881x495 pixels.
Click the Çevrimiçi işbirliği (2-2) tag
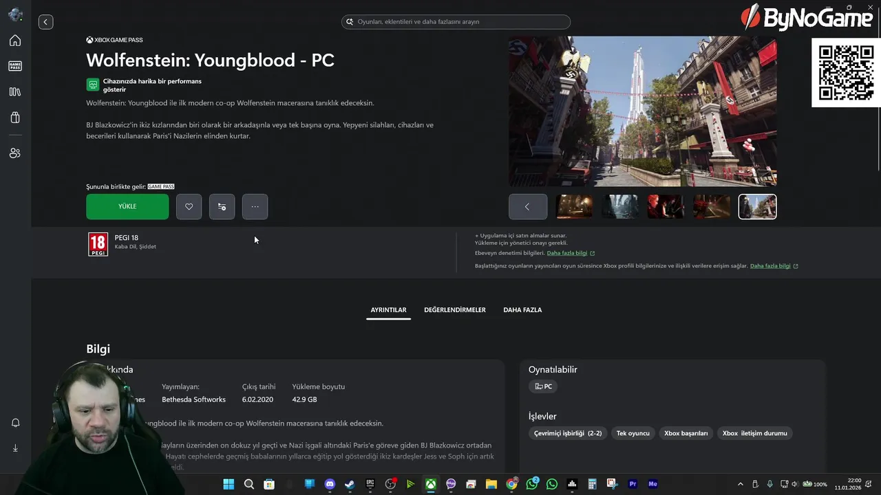pos(568,433)
